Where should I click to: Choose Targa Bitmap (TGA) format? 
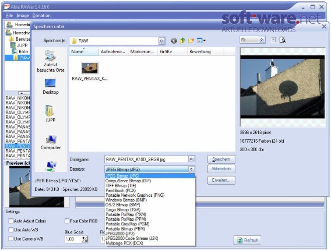click(x=150, y=210)
